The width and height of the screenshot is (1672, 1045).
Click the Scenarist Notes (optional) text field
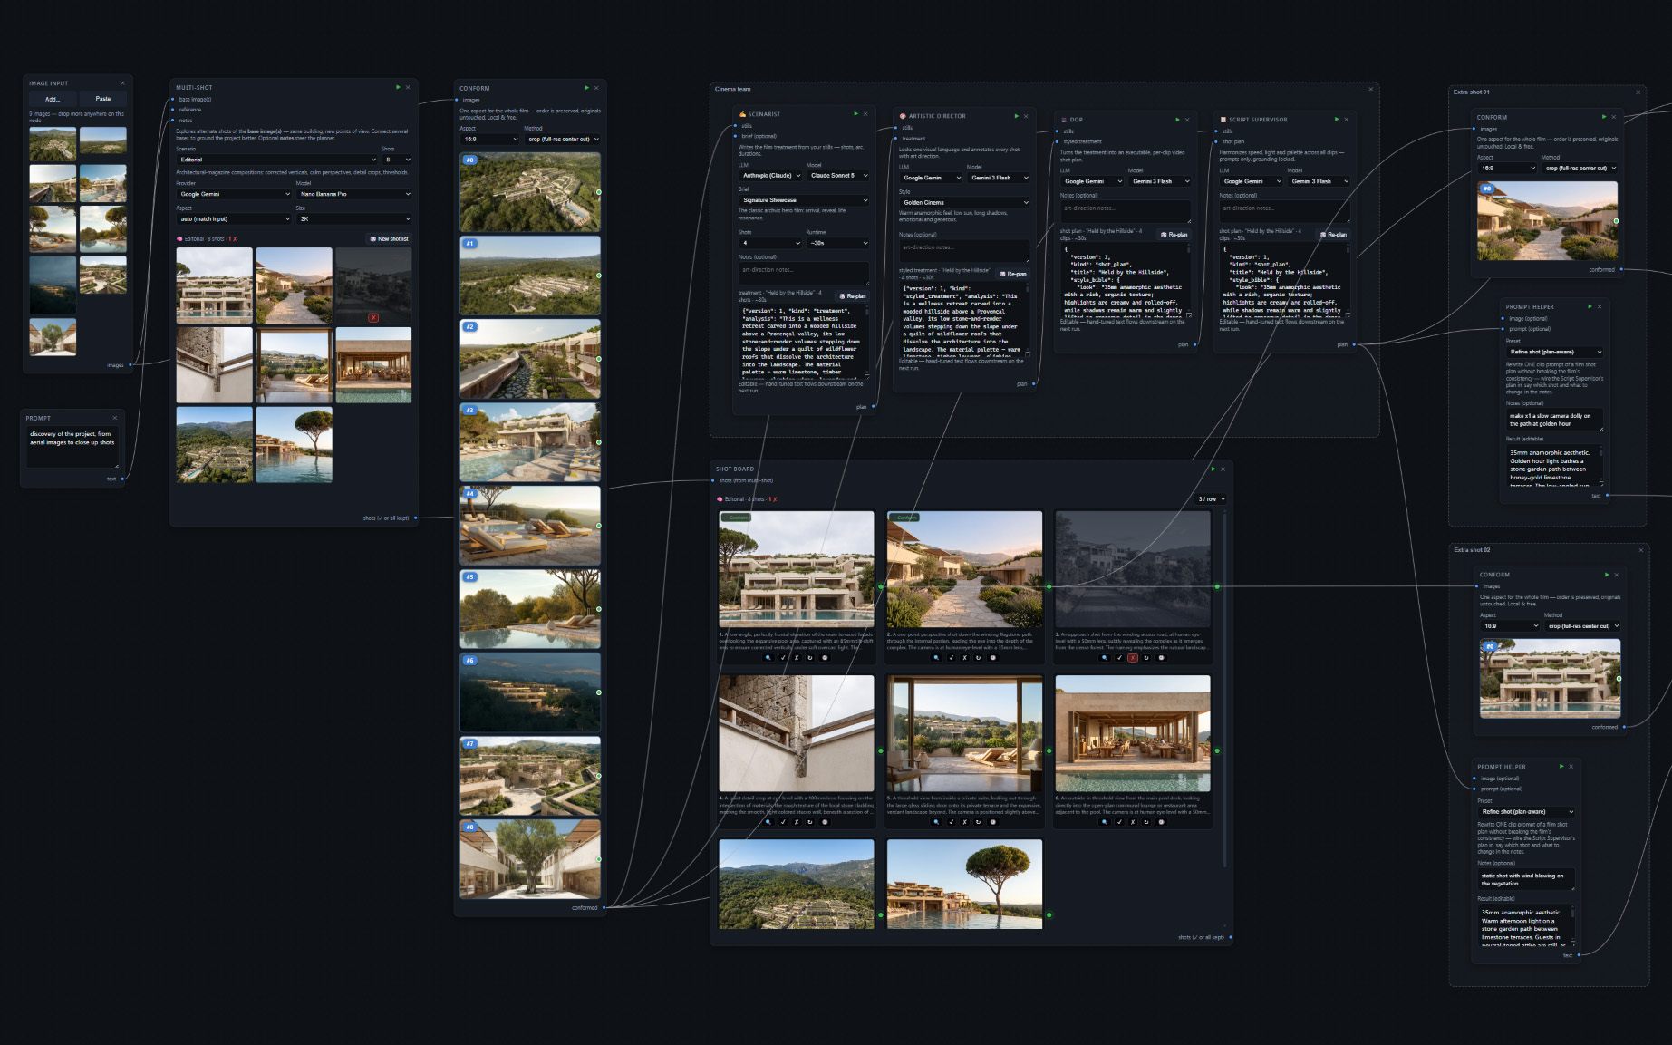pos(804,273)
